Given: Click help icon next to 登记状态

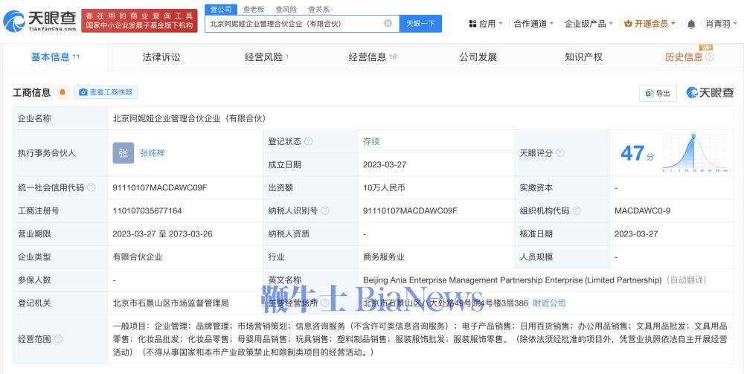Looking at the screenshot, I should pyautogui.click(x=309, y=141).
